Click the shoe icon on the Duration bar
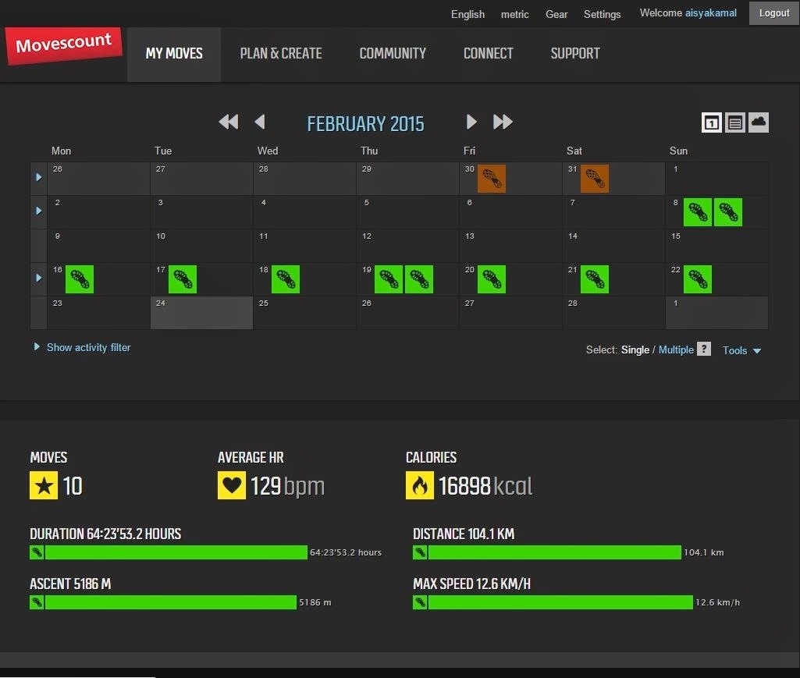800x678 pixels. 37,552
